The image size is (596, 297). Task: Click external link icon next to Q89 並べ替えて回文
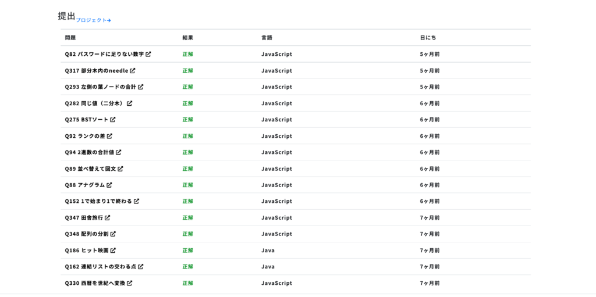coord(120,169)
